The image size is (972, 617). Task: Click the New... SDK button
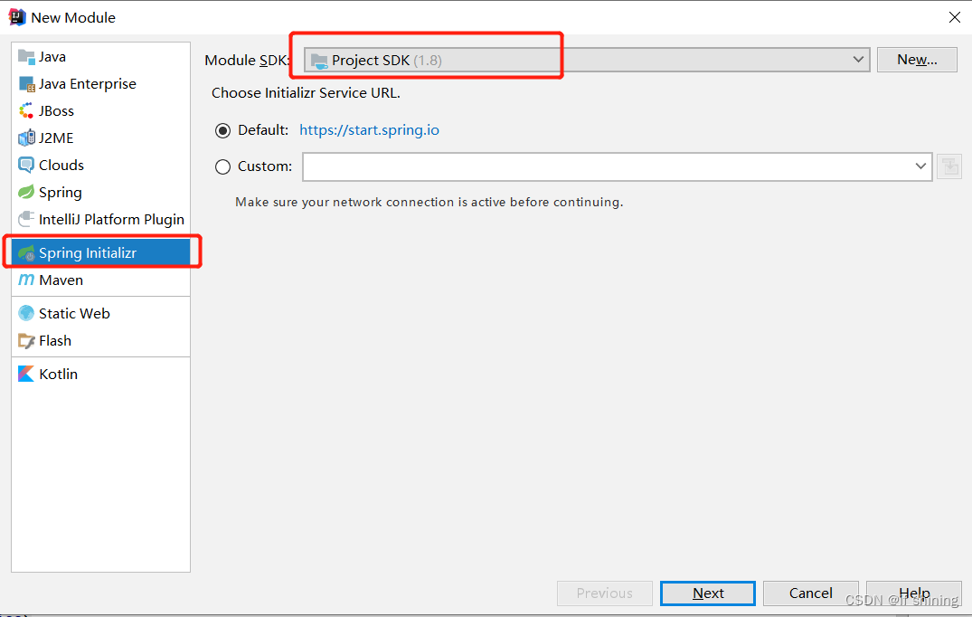[x=917, y=60]
